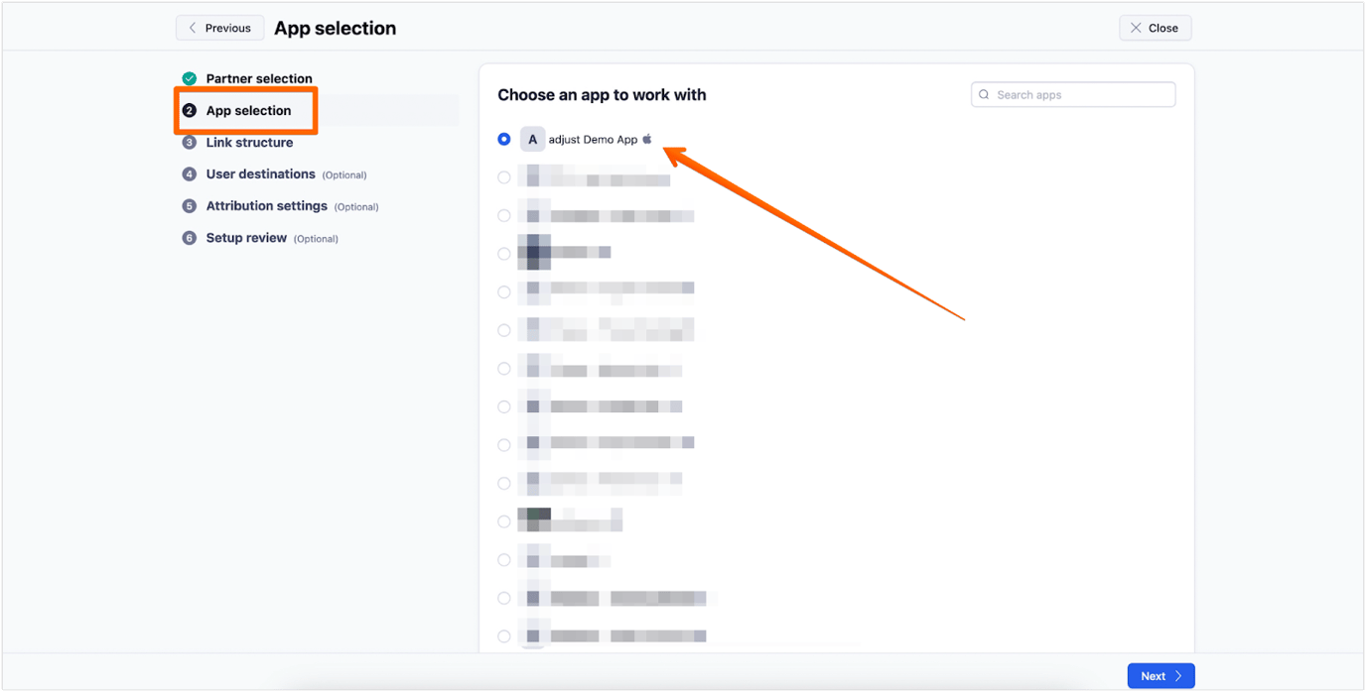Click the Previous button
This screenshot has width=1366, height=692.
coord(219,27)
